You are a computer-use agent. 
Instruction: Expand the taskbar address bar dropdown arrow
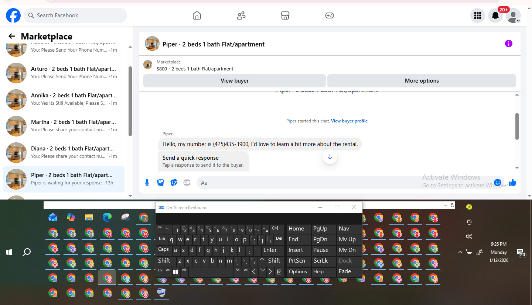(446, 205)
